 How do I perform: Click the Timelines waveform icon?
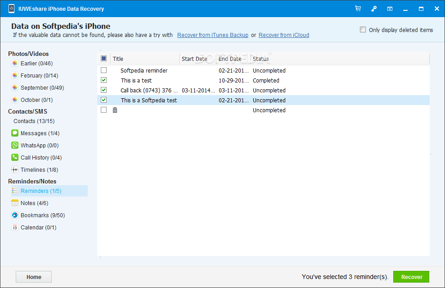[15, 170]
